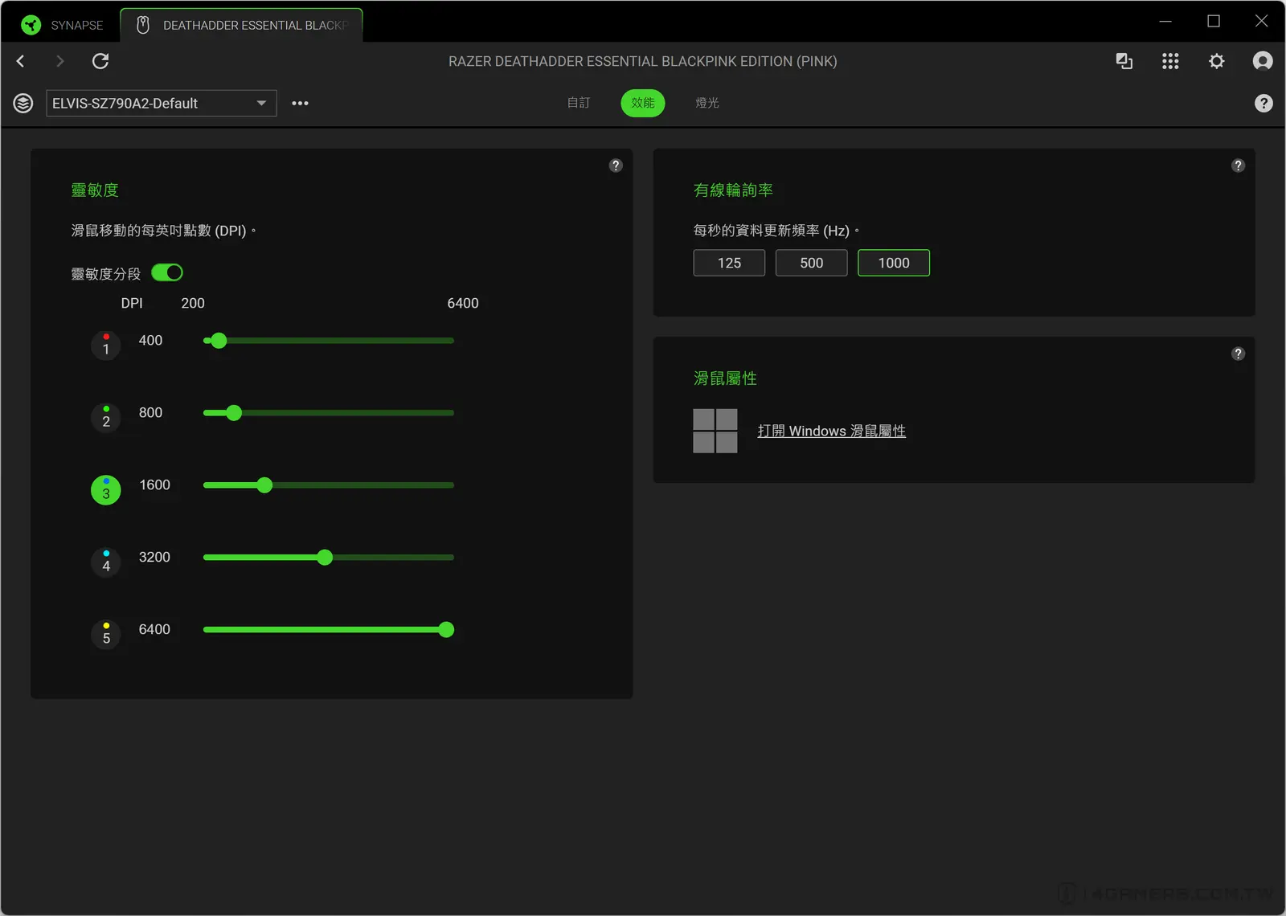Screen dimensions: 1286x916
Task: Open the user account avatar
Action: (1263, 61)
